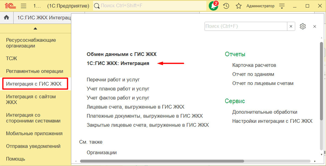
Task: Clear the panel search field with X
Action: pos(291,26)
